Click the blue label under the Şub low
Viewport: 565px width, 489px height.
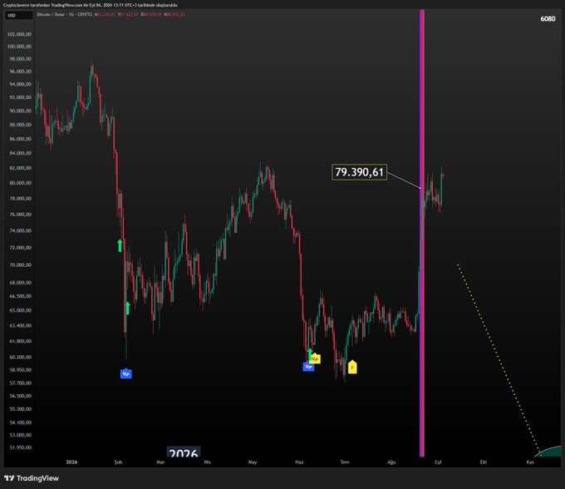pyautogui.click(x=125, y=373)
